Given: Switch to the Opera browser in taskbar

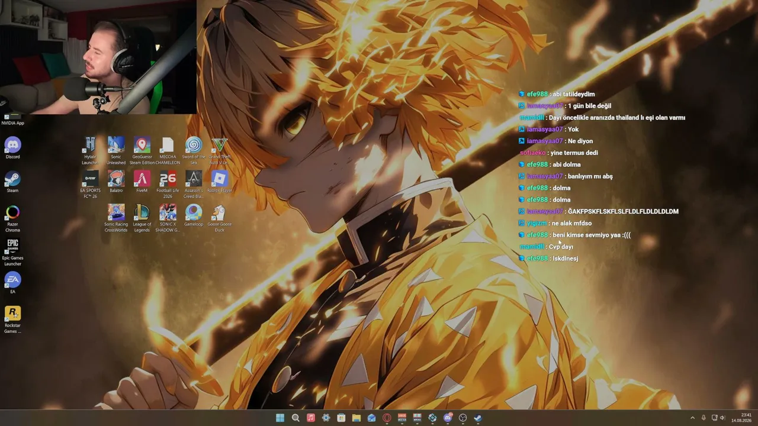Looking at the screenshot, I should [x=387, y=418].
